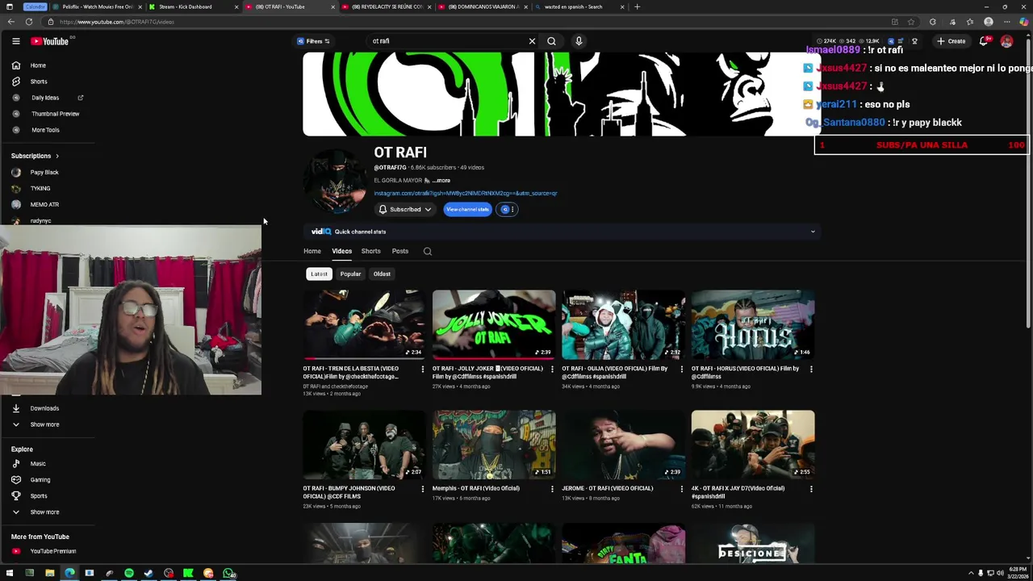1033x581 pixels.
Task: Open Daily Ideas in the sidebar
Action: [45, 98]
